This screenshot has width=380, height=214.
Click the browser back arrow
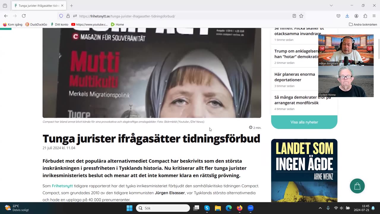coord(6,16)
